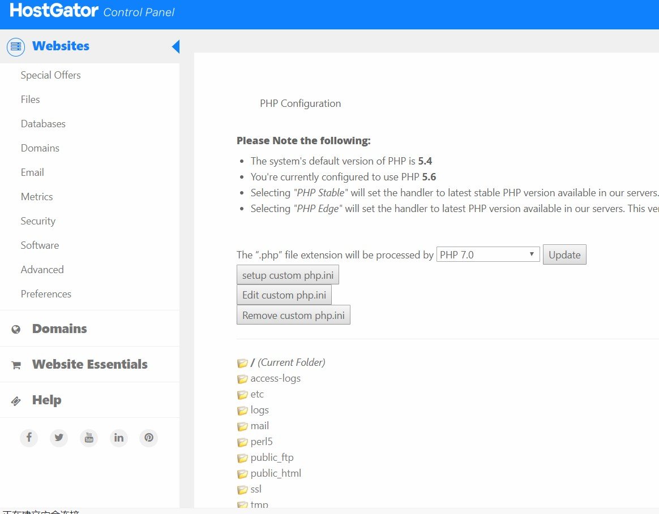Image resolution: width=659 pixels, height=514 pixels.
Task: Open Metrics in the sidebar
Action: (37, 197)
